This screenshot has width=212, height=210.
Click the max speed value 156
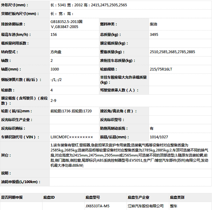[x=54, y=35]
